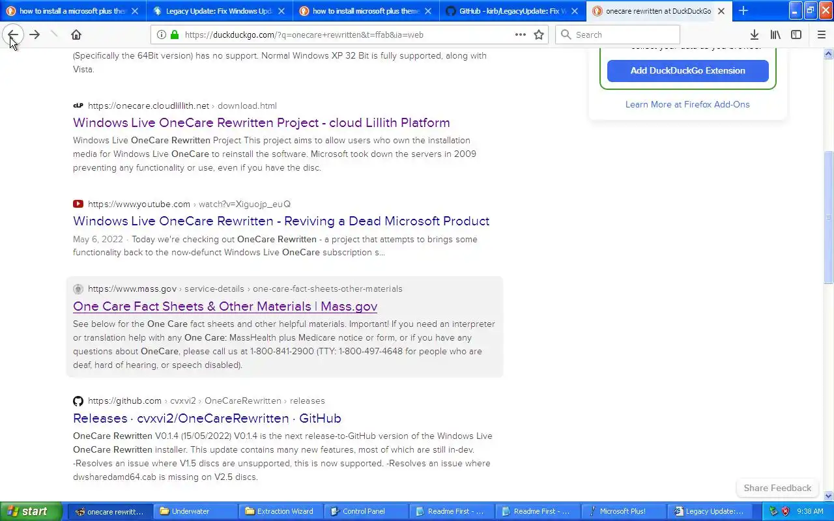Switch to the onecare rewritten Firefox taskbar button
The width and height of the screenshot is (834, 521).
pos(109,511)
